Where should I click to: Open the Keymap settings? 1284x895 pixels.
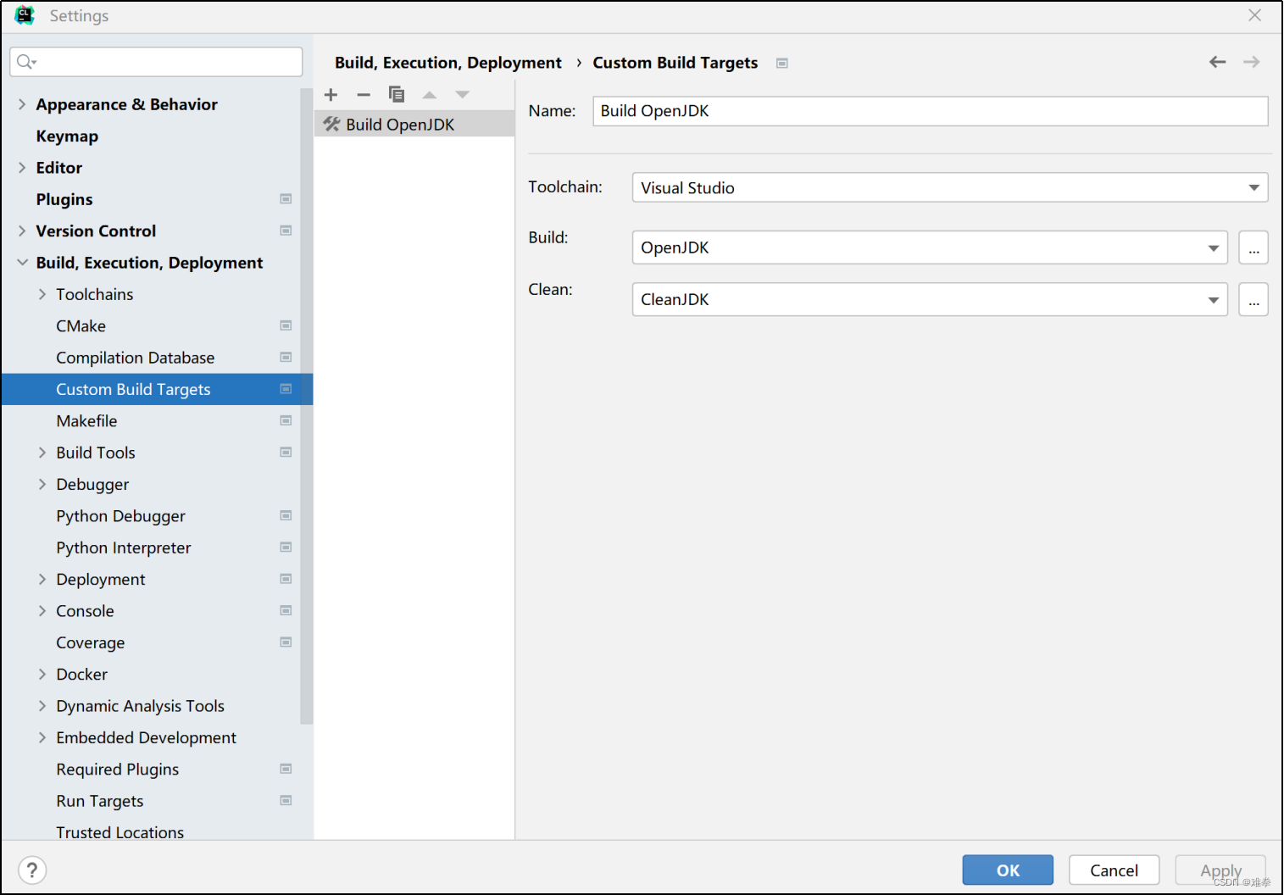[x=67, y=136]
